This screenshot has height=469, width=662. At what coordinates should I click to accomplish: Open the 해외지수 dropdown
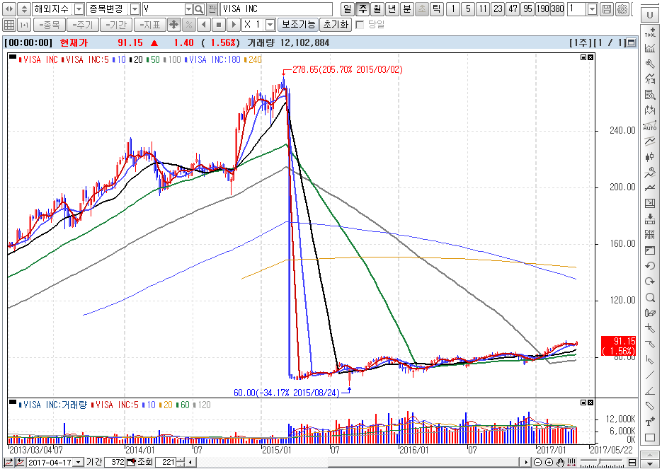pos(79,9)
